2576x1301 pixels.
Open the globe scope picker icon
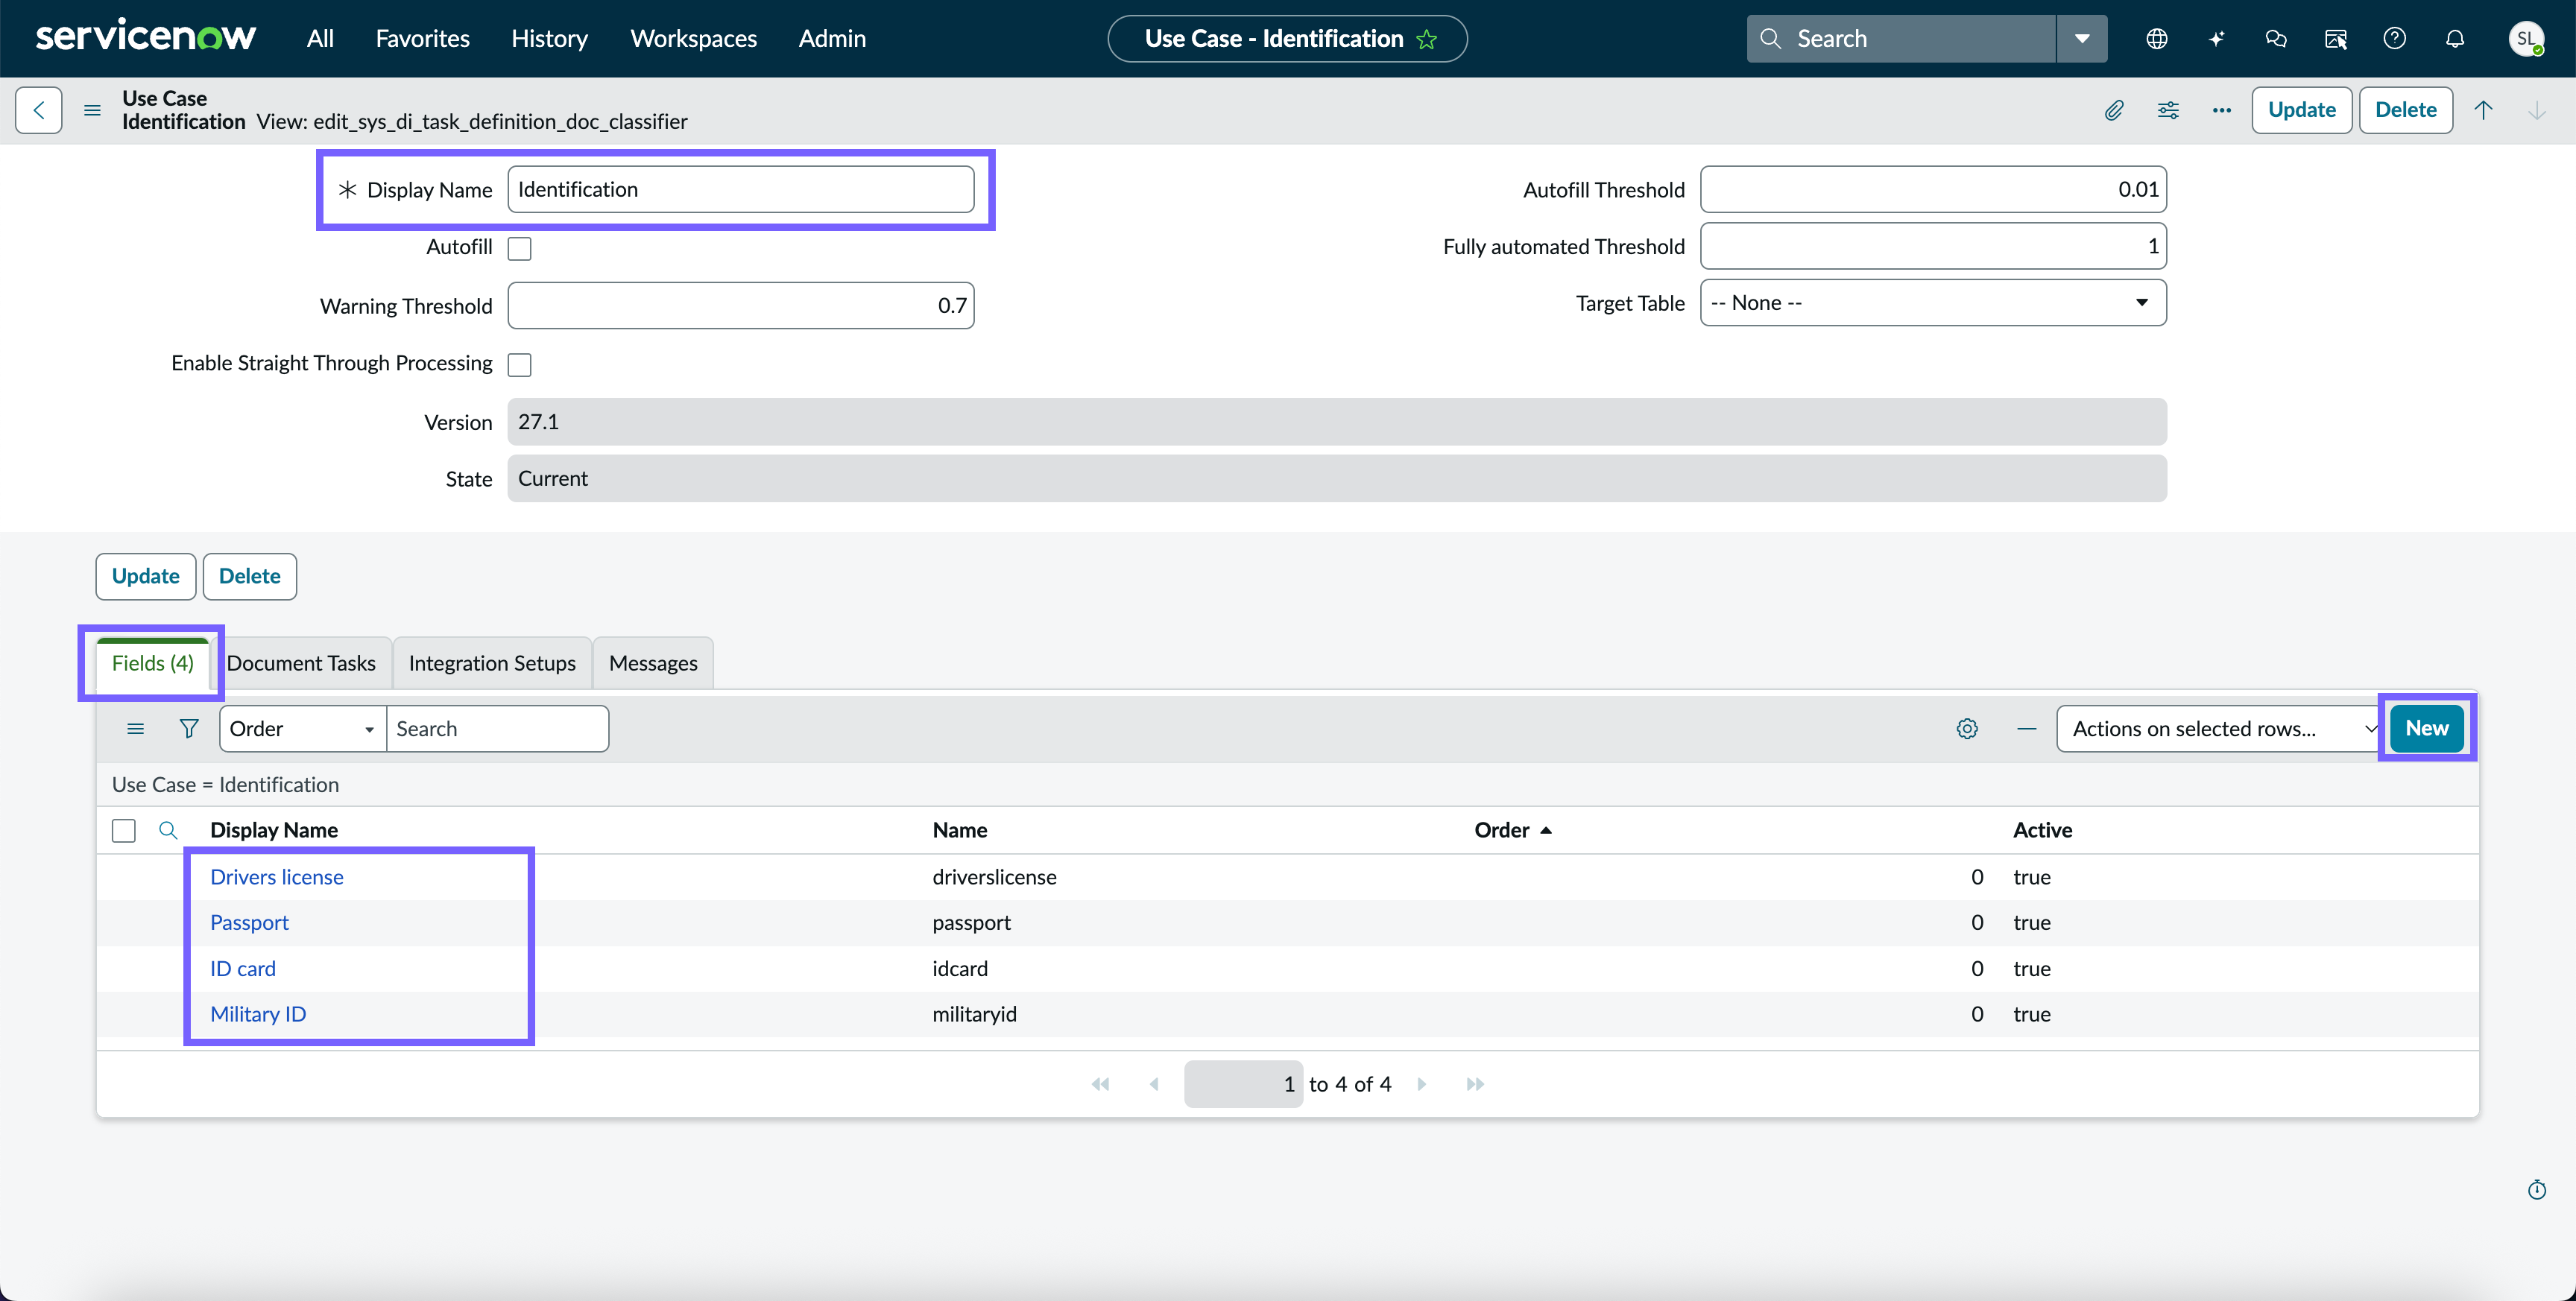tap(2157, 38)
